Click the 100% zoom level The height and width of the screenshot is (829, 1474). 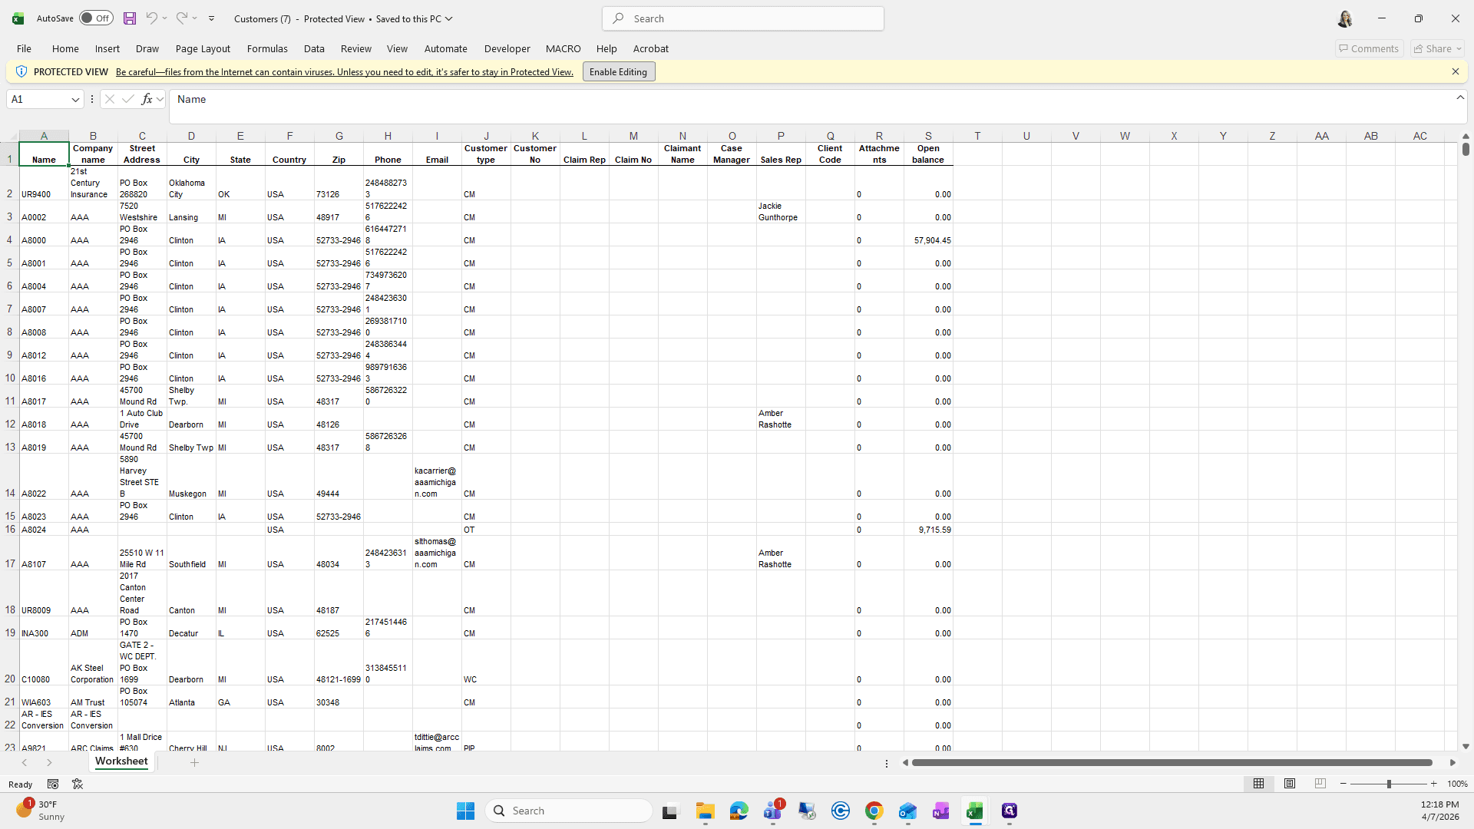(1456, 784)
